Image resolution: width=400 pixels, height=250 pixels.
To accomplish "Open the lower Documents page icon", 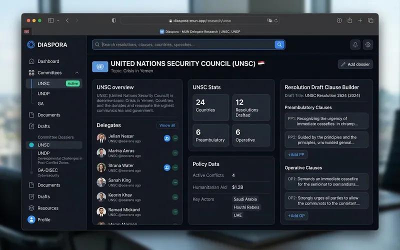I will 31,185.
